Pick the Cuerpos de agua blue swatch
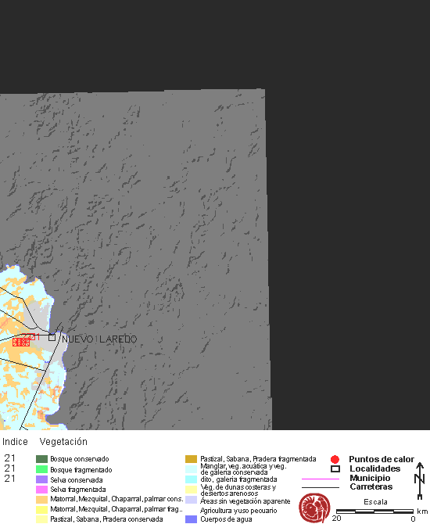Image resolution: width=430 pixels, height=524 pixels. [191, 519]
